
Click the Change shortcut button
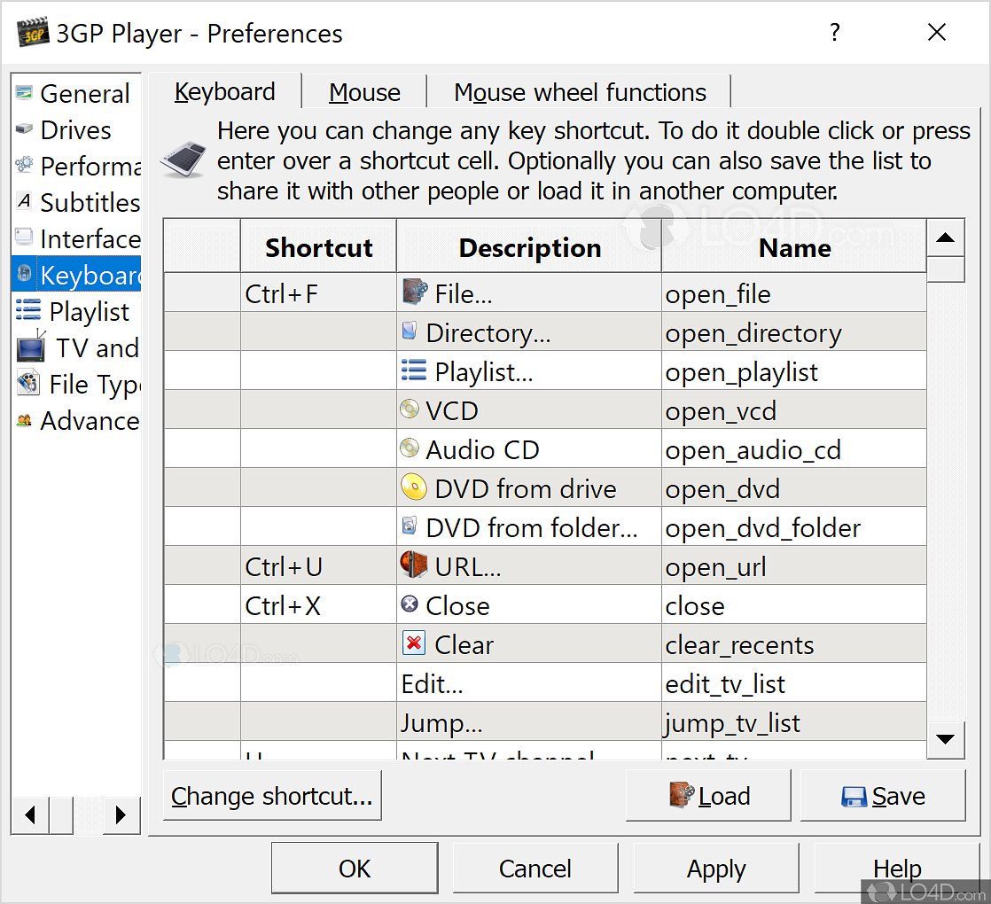click(272, 796)
